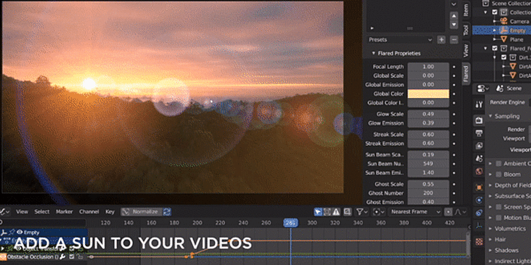Move list item up with the up arrow

coord(454,16)
